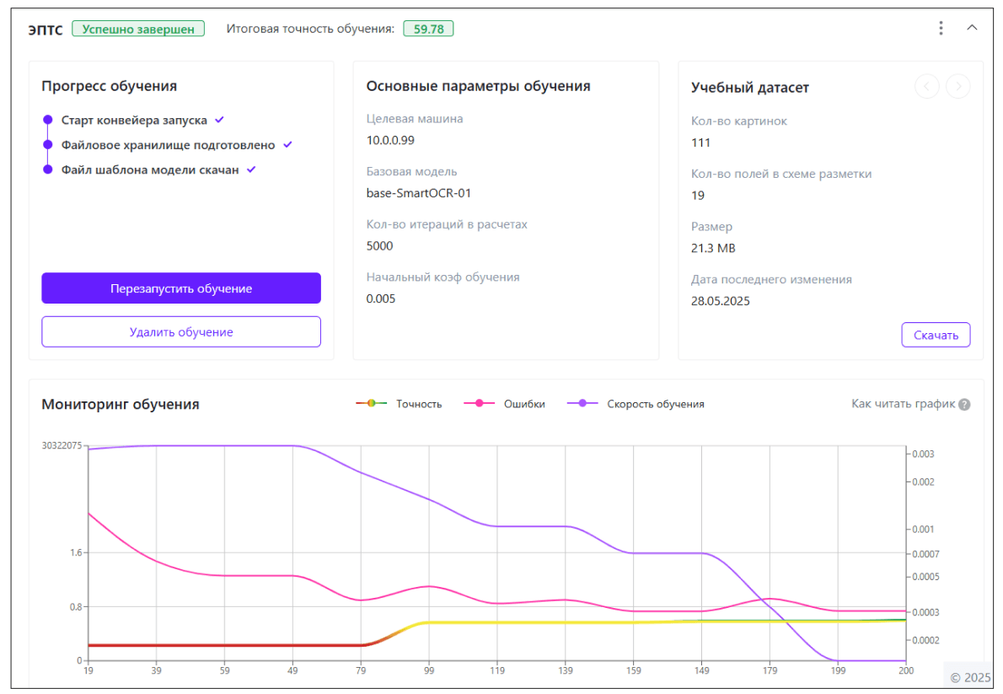Toggle 'Точность' series in chart legend
Screen dimensions: 1003x694
coord(399,404)
